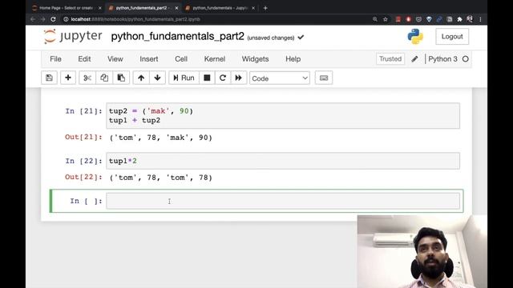Insert cell below with plus icon

(68, 78)
